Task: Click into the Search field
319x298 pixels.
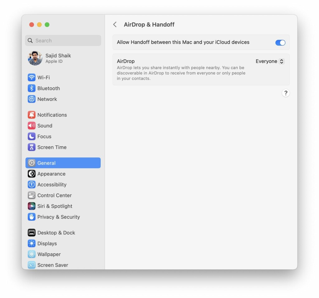Action: (63, 40)
